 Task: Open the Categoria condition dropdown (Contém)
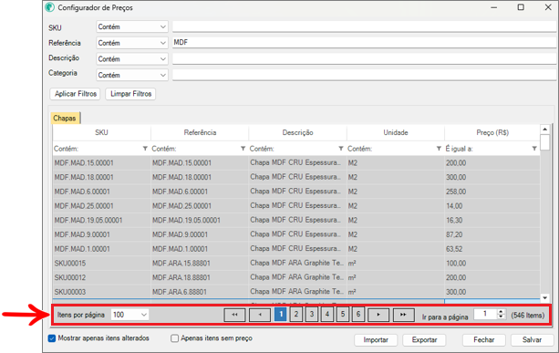132,75
